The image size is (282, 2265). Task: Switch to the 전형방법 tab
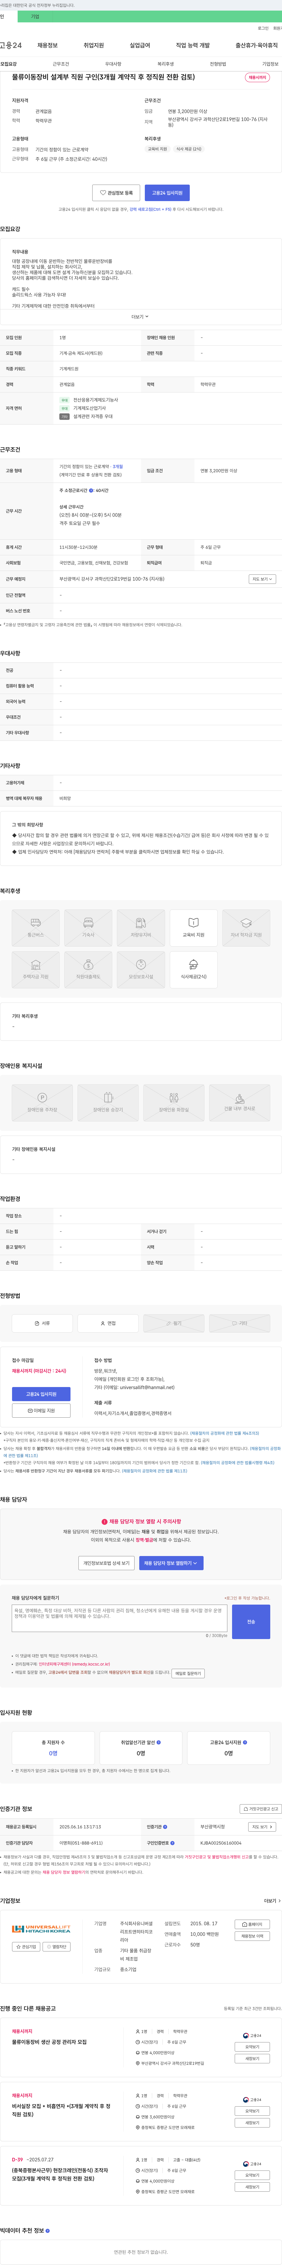218,64
